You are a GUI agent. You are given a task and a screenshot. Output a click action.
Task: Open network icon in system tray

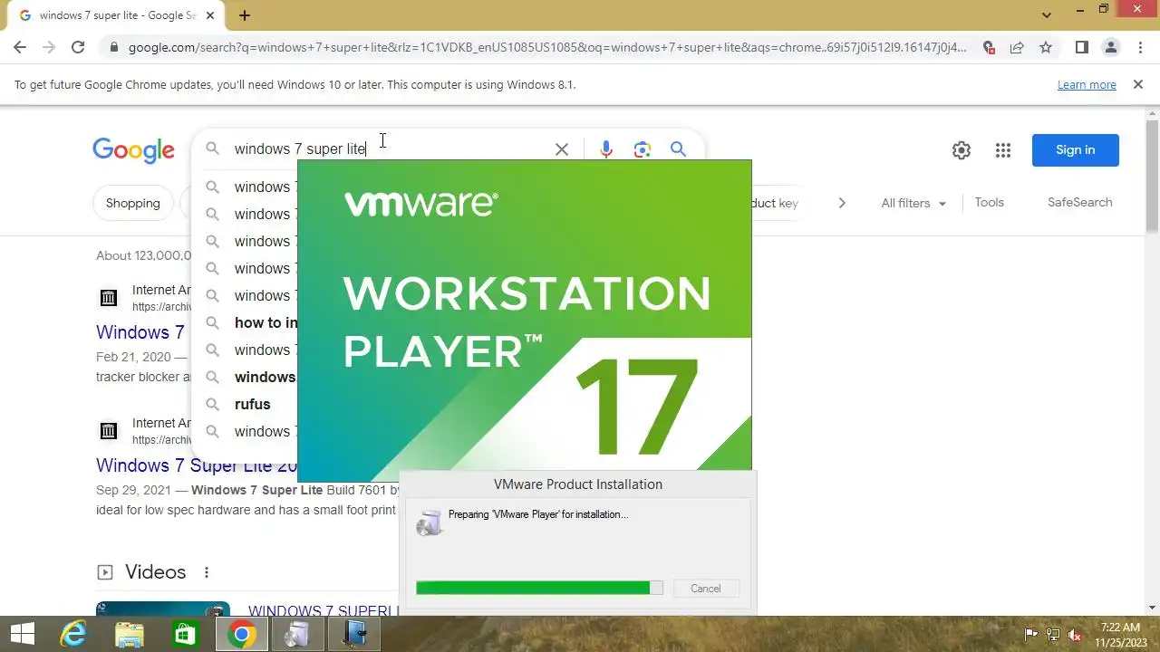point(1053,635)
